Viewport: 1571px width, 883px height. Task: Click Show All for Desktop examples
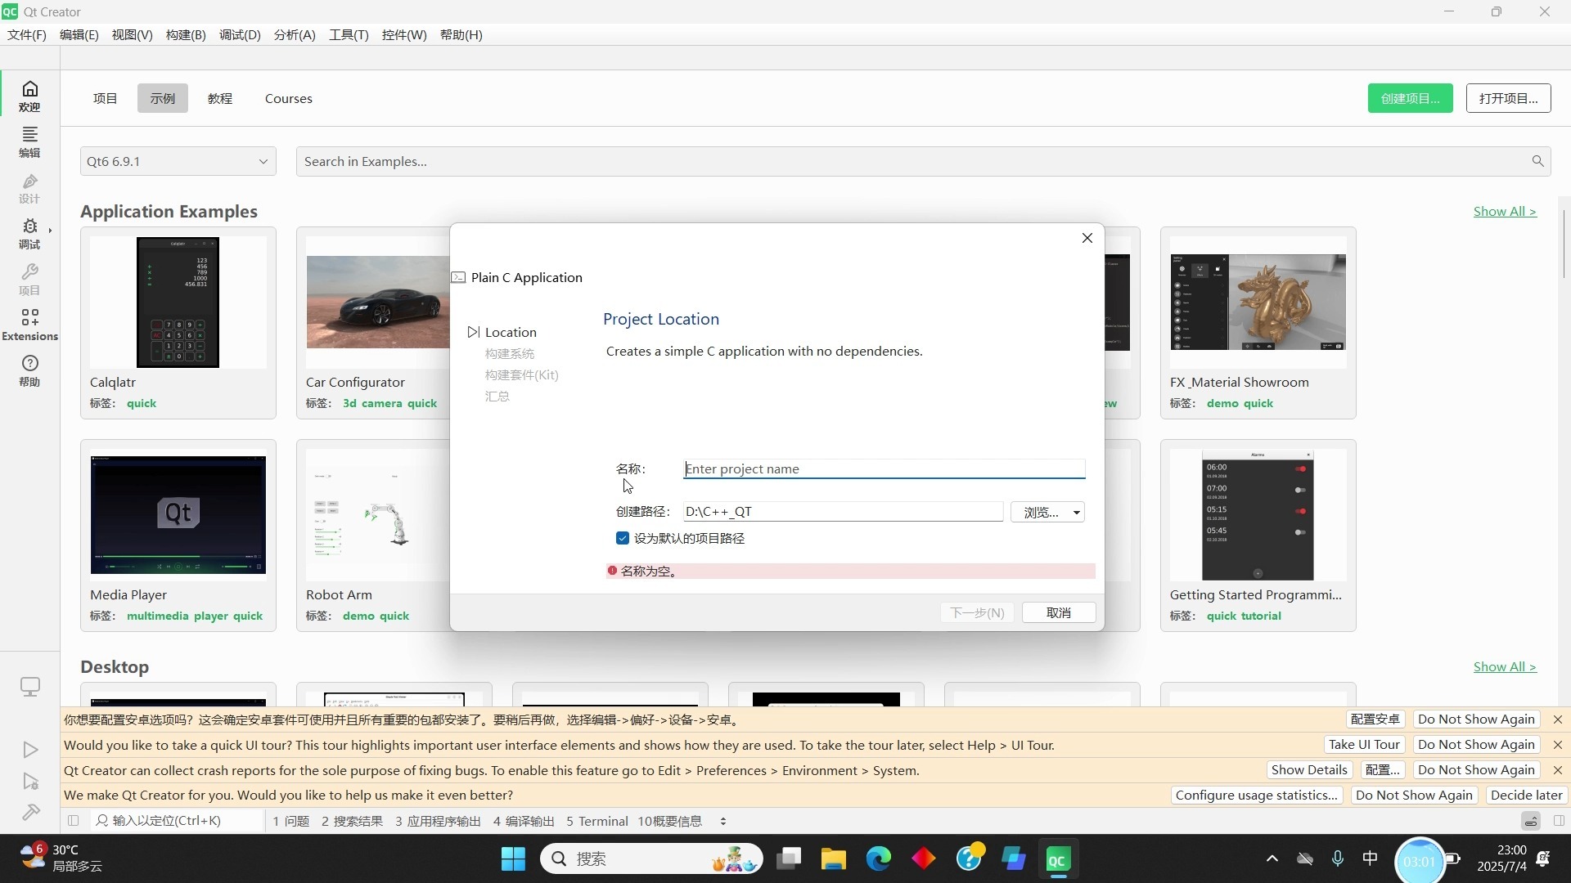click(x=1505, y=666)
